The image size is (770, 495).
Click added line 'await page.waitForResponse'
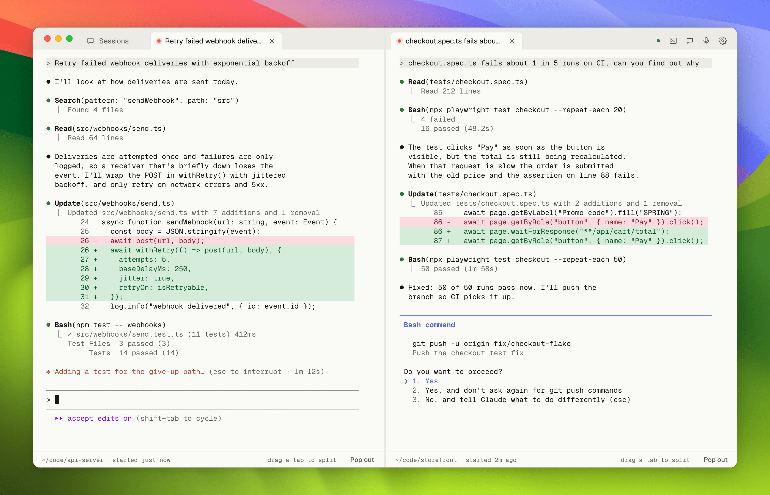pos(553,232)
